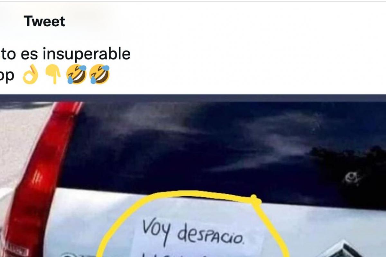Click the second laughing rolling emoji
This screenshot has height=257, width=386.
click(100, 74)
